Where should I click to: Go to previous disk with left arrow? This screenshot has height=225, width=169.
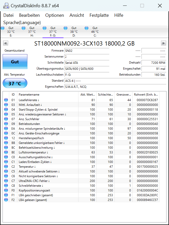pos(5,43)
